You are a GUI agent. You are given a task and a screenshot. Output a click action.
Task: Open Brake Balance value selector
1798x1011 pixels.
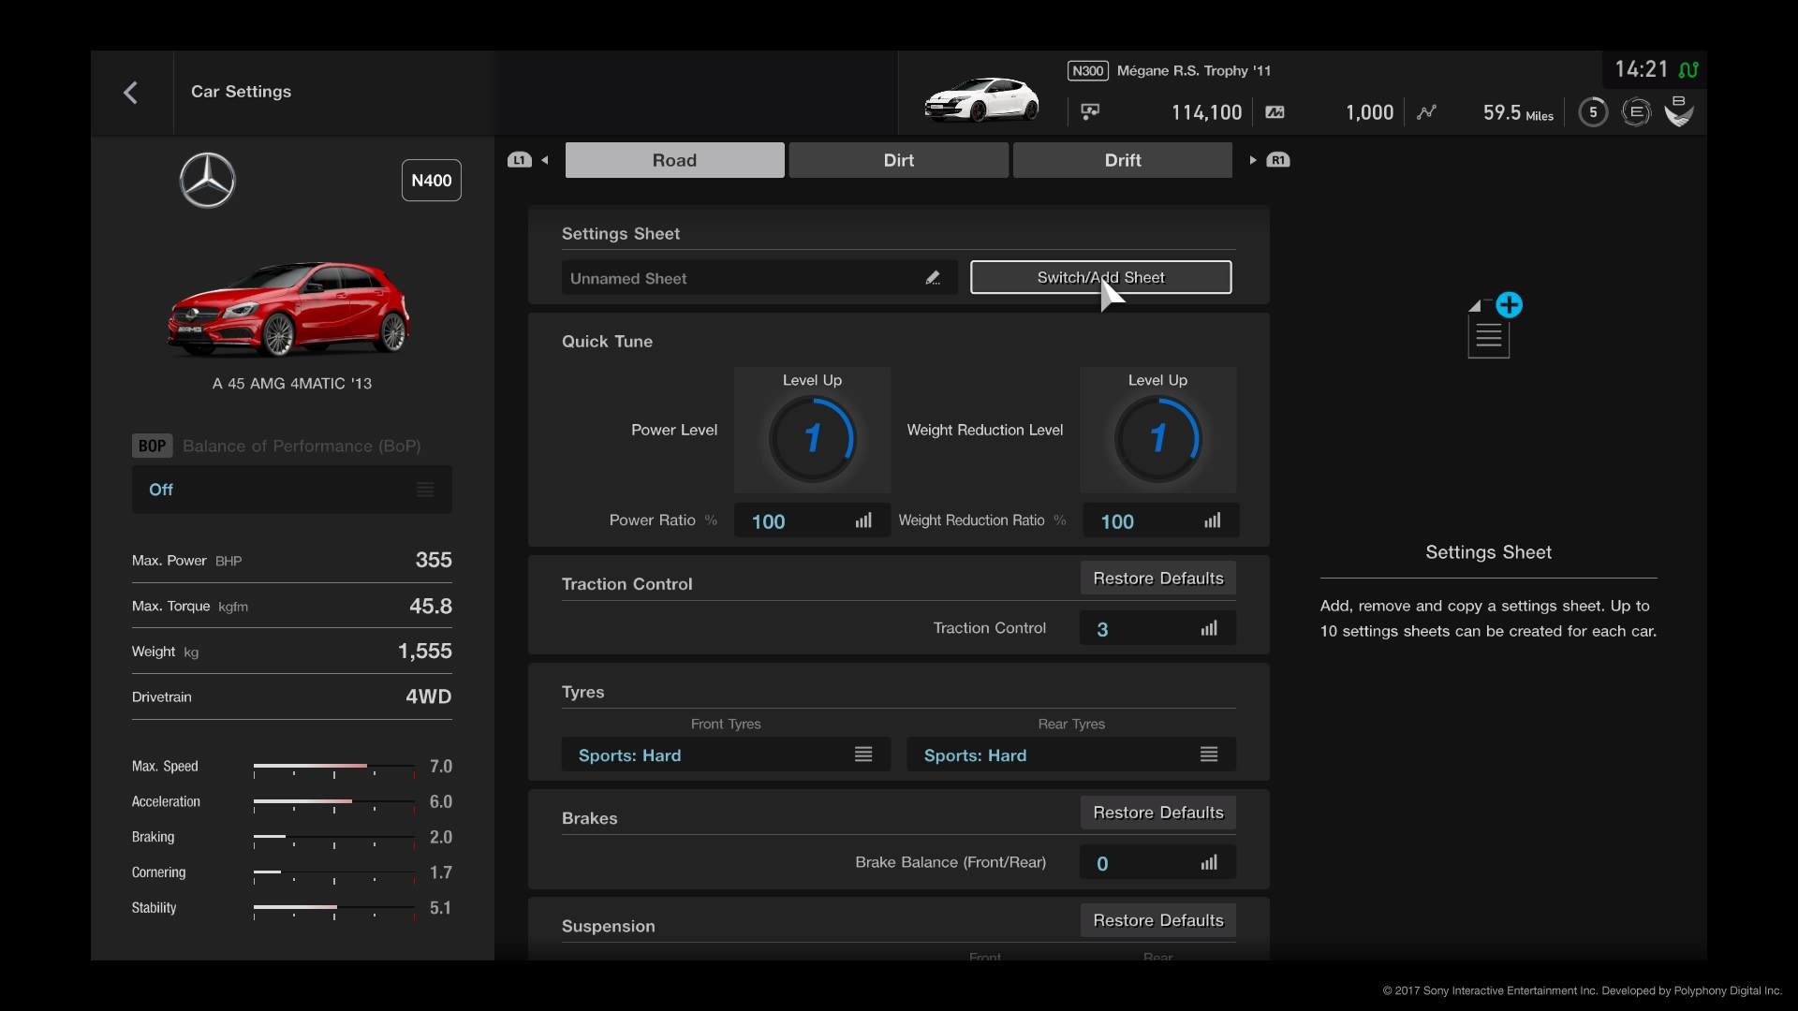[1157, 862]
